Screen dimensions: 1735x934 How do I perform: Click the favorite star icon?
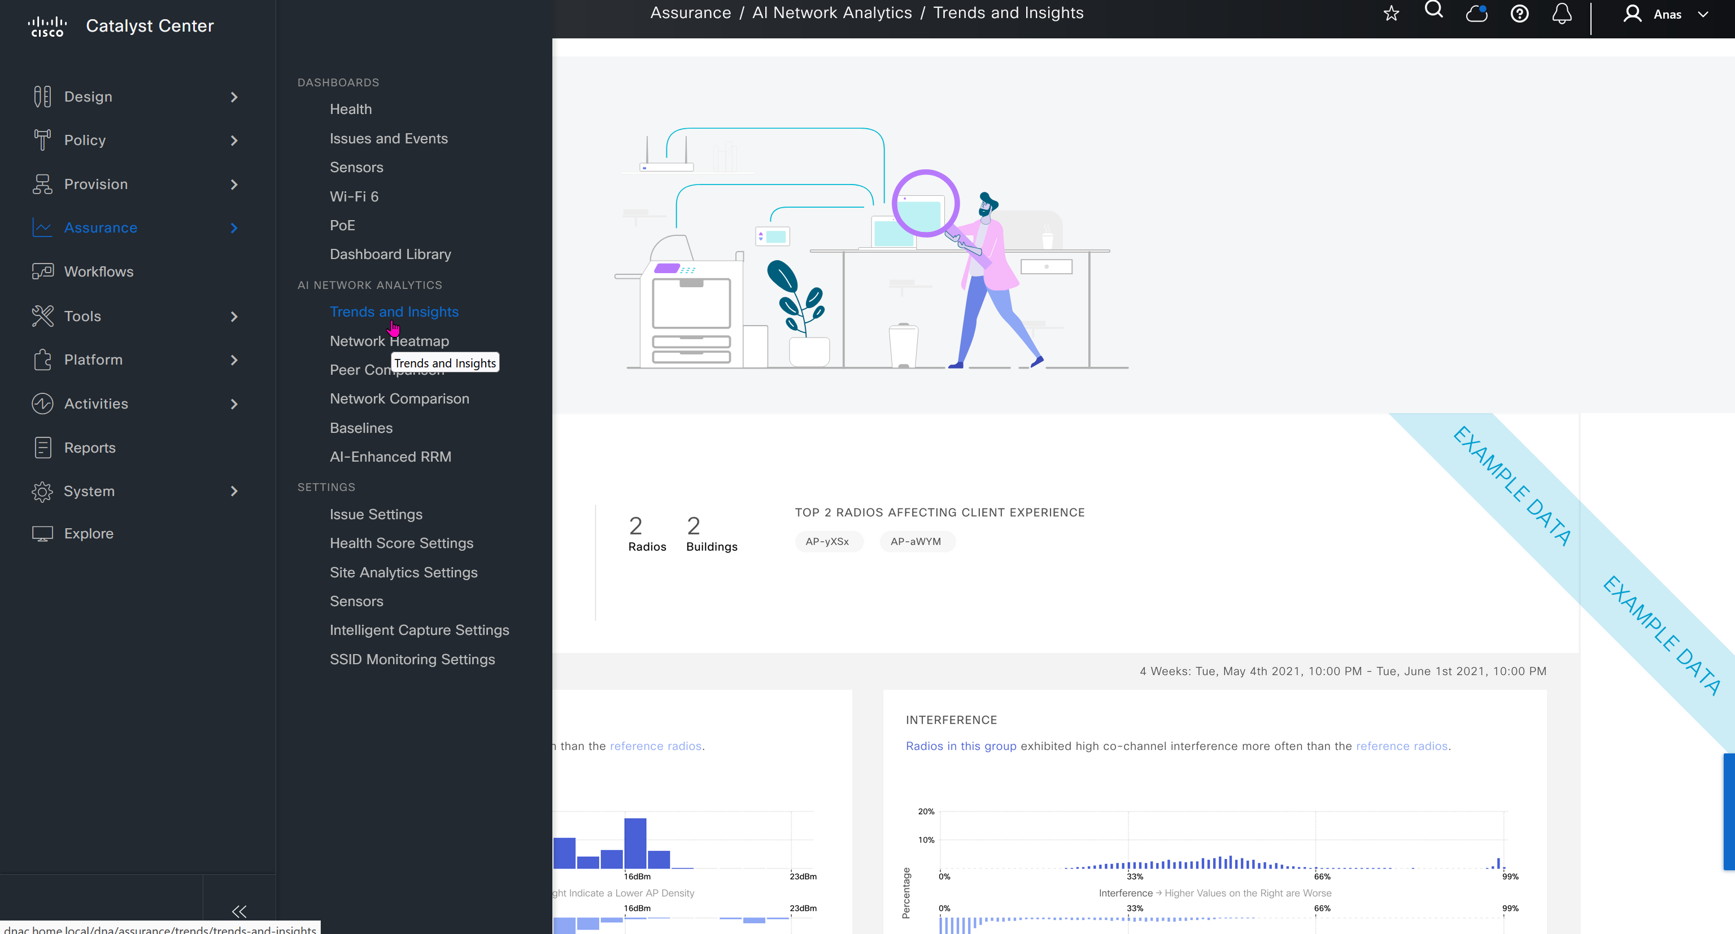[x=1391, y=14]
